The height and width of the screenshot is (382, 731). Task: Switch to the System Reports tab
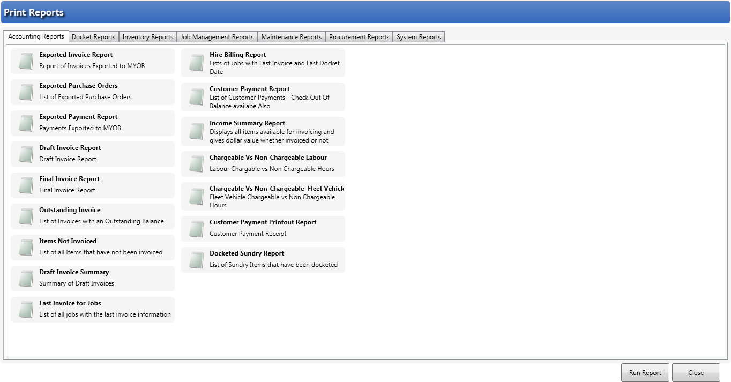[x=419, y=37]
